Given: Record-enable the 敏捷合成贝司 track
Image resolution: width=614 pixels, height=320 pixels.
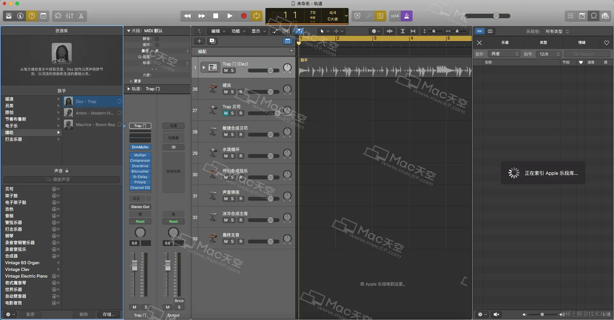Looking at the screenshot, I should coord(241,135).
